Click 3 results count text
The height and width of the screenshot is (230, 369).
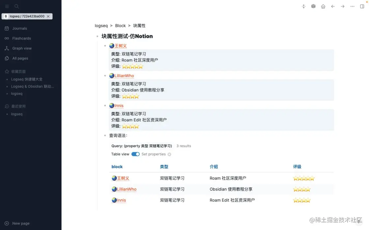184,146
